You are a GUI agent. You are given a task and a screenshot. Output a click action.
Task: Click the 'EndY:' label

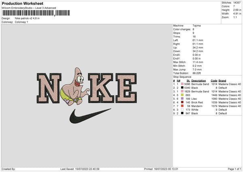pos(177,58)
